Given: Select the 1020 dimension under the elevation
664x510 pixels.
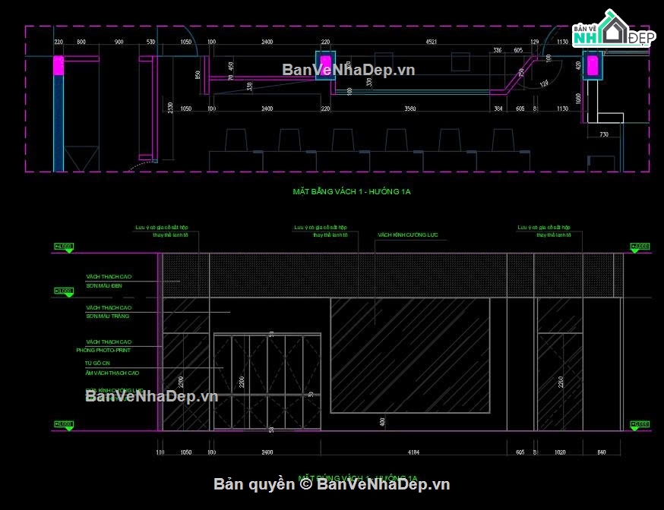Looking at the screenshot, I should click(x=560, y=452).
